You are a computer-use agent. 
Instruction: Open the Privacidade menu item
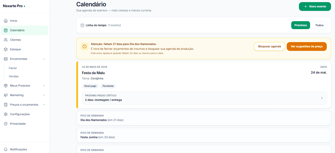click(25, 124)
